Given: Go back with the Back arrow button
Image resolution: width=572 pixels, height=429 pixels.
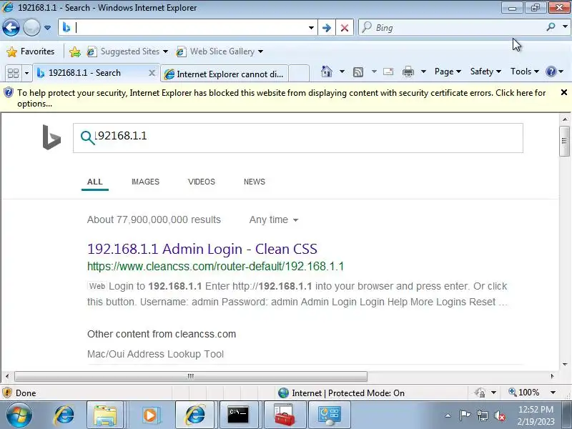Looking at the screenshot, I should pyautogui.click(x=11, y=27).
